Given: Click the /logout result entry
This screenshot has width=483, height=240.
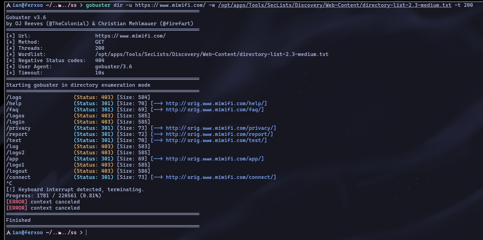Looking at the screenshot, I should click(x=17, y=171).
